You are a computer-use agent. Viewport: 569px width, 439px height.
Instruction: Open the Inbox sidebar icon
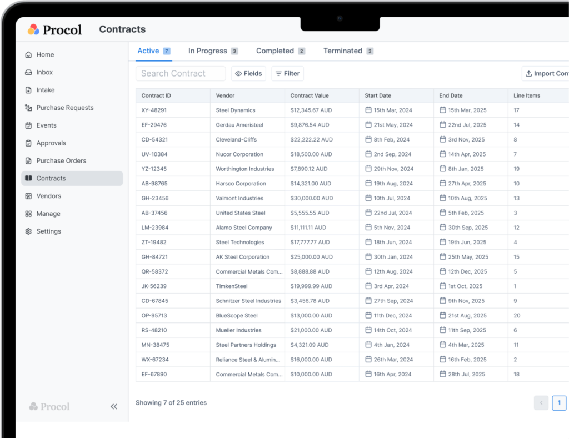pos(29,72)
